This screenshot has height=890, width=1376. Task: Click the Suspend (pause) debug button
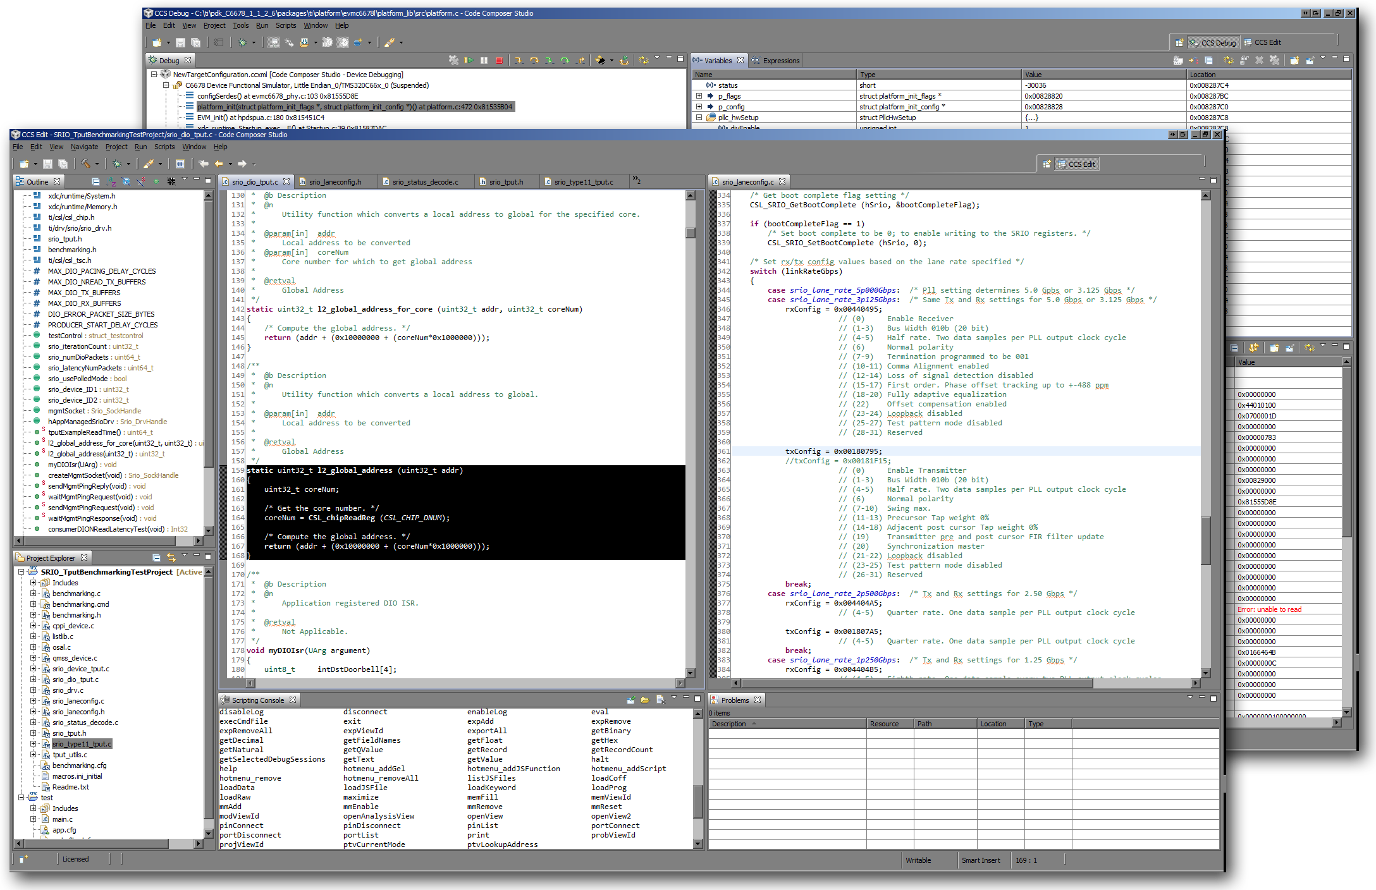point(484,60)
